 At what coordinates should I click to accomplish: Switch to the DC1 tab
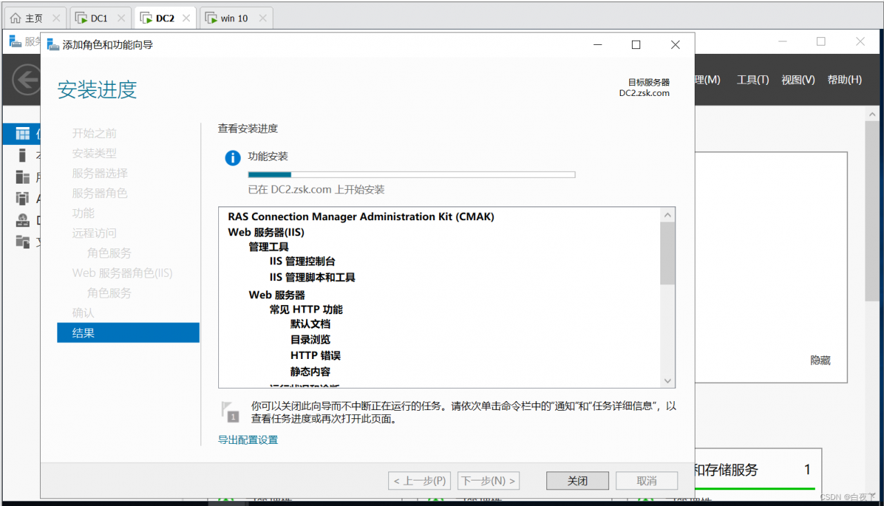[x=93, y=17]
